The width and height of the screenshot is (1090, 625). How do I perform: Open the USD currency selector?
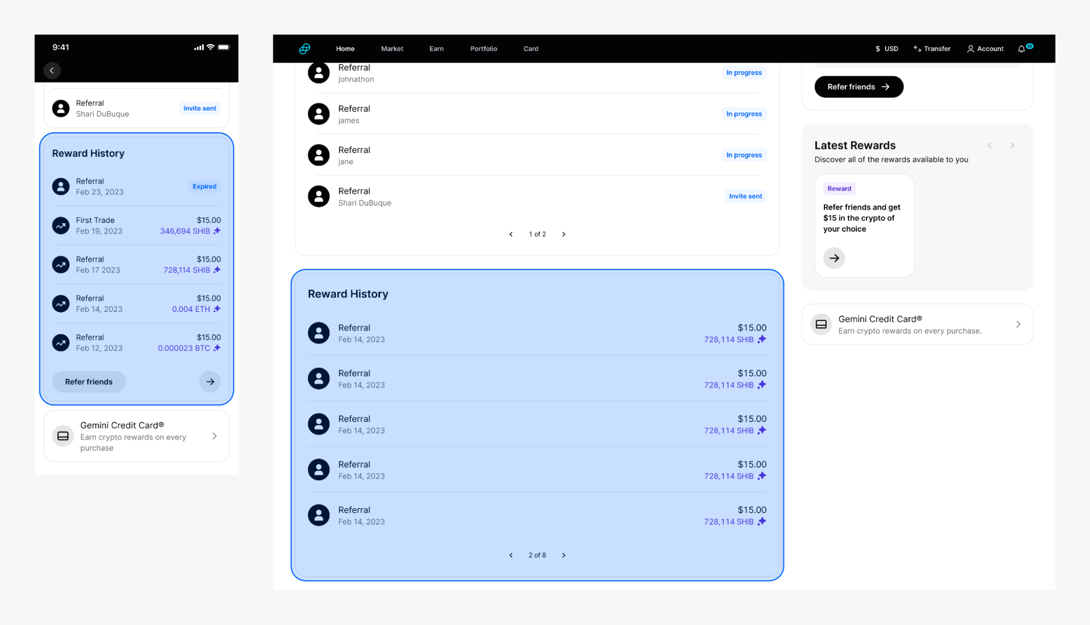click(887, 49)
